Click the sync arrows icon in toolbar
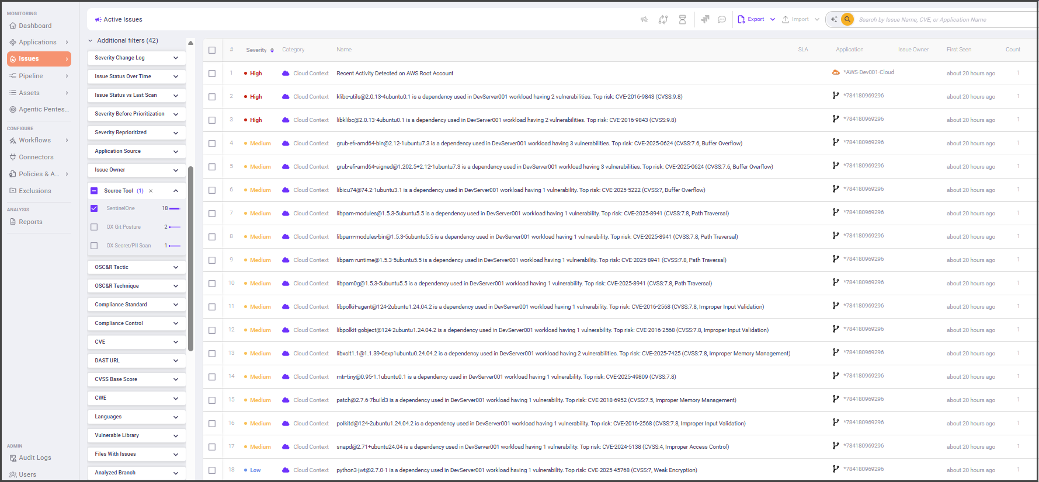Image resolution: width=1039 pixels, height=482 pixels. point(663,20)
